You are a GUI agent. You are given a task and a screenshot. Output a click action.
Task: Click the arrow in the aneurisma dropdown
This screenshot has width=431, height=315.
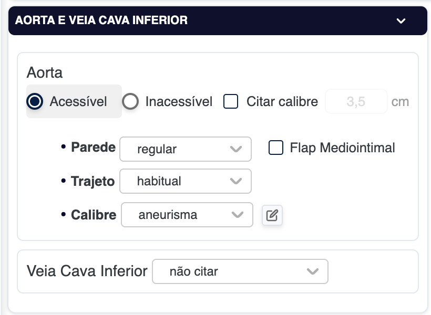(x=238, y=215)
